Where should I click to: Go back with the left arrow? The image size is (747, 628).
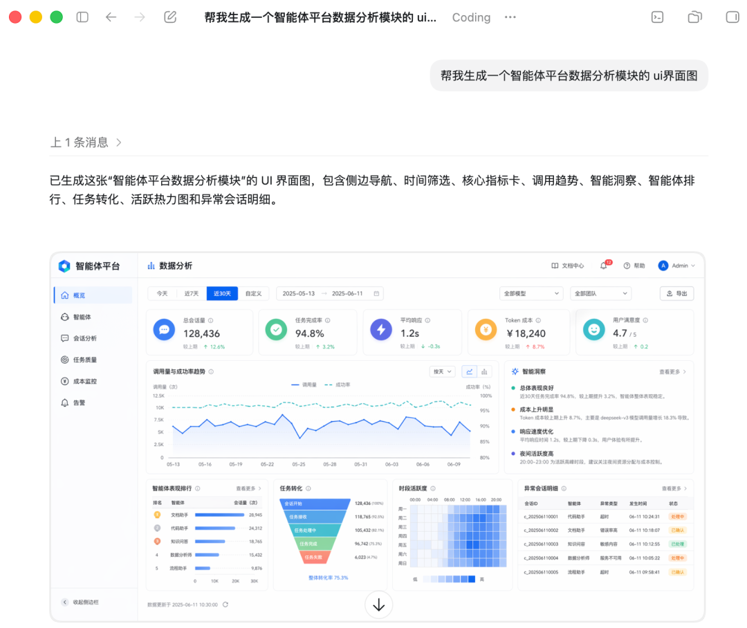111,17
